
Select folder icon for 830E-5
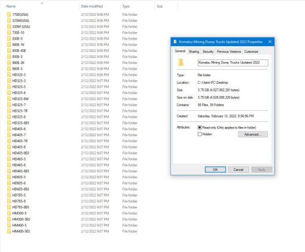point(9,39)
